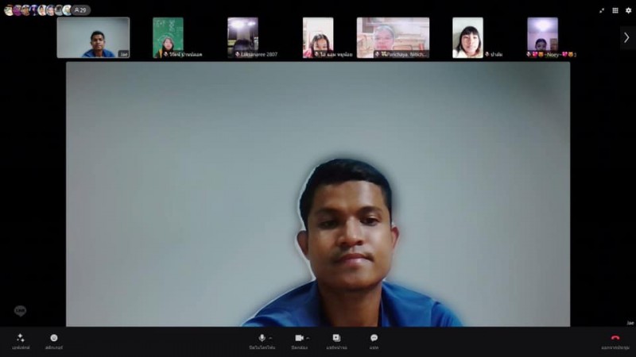Screen dimensions: 636x357
Task: Expand the camera options arrow
Action: point(308,338)
